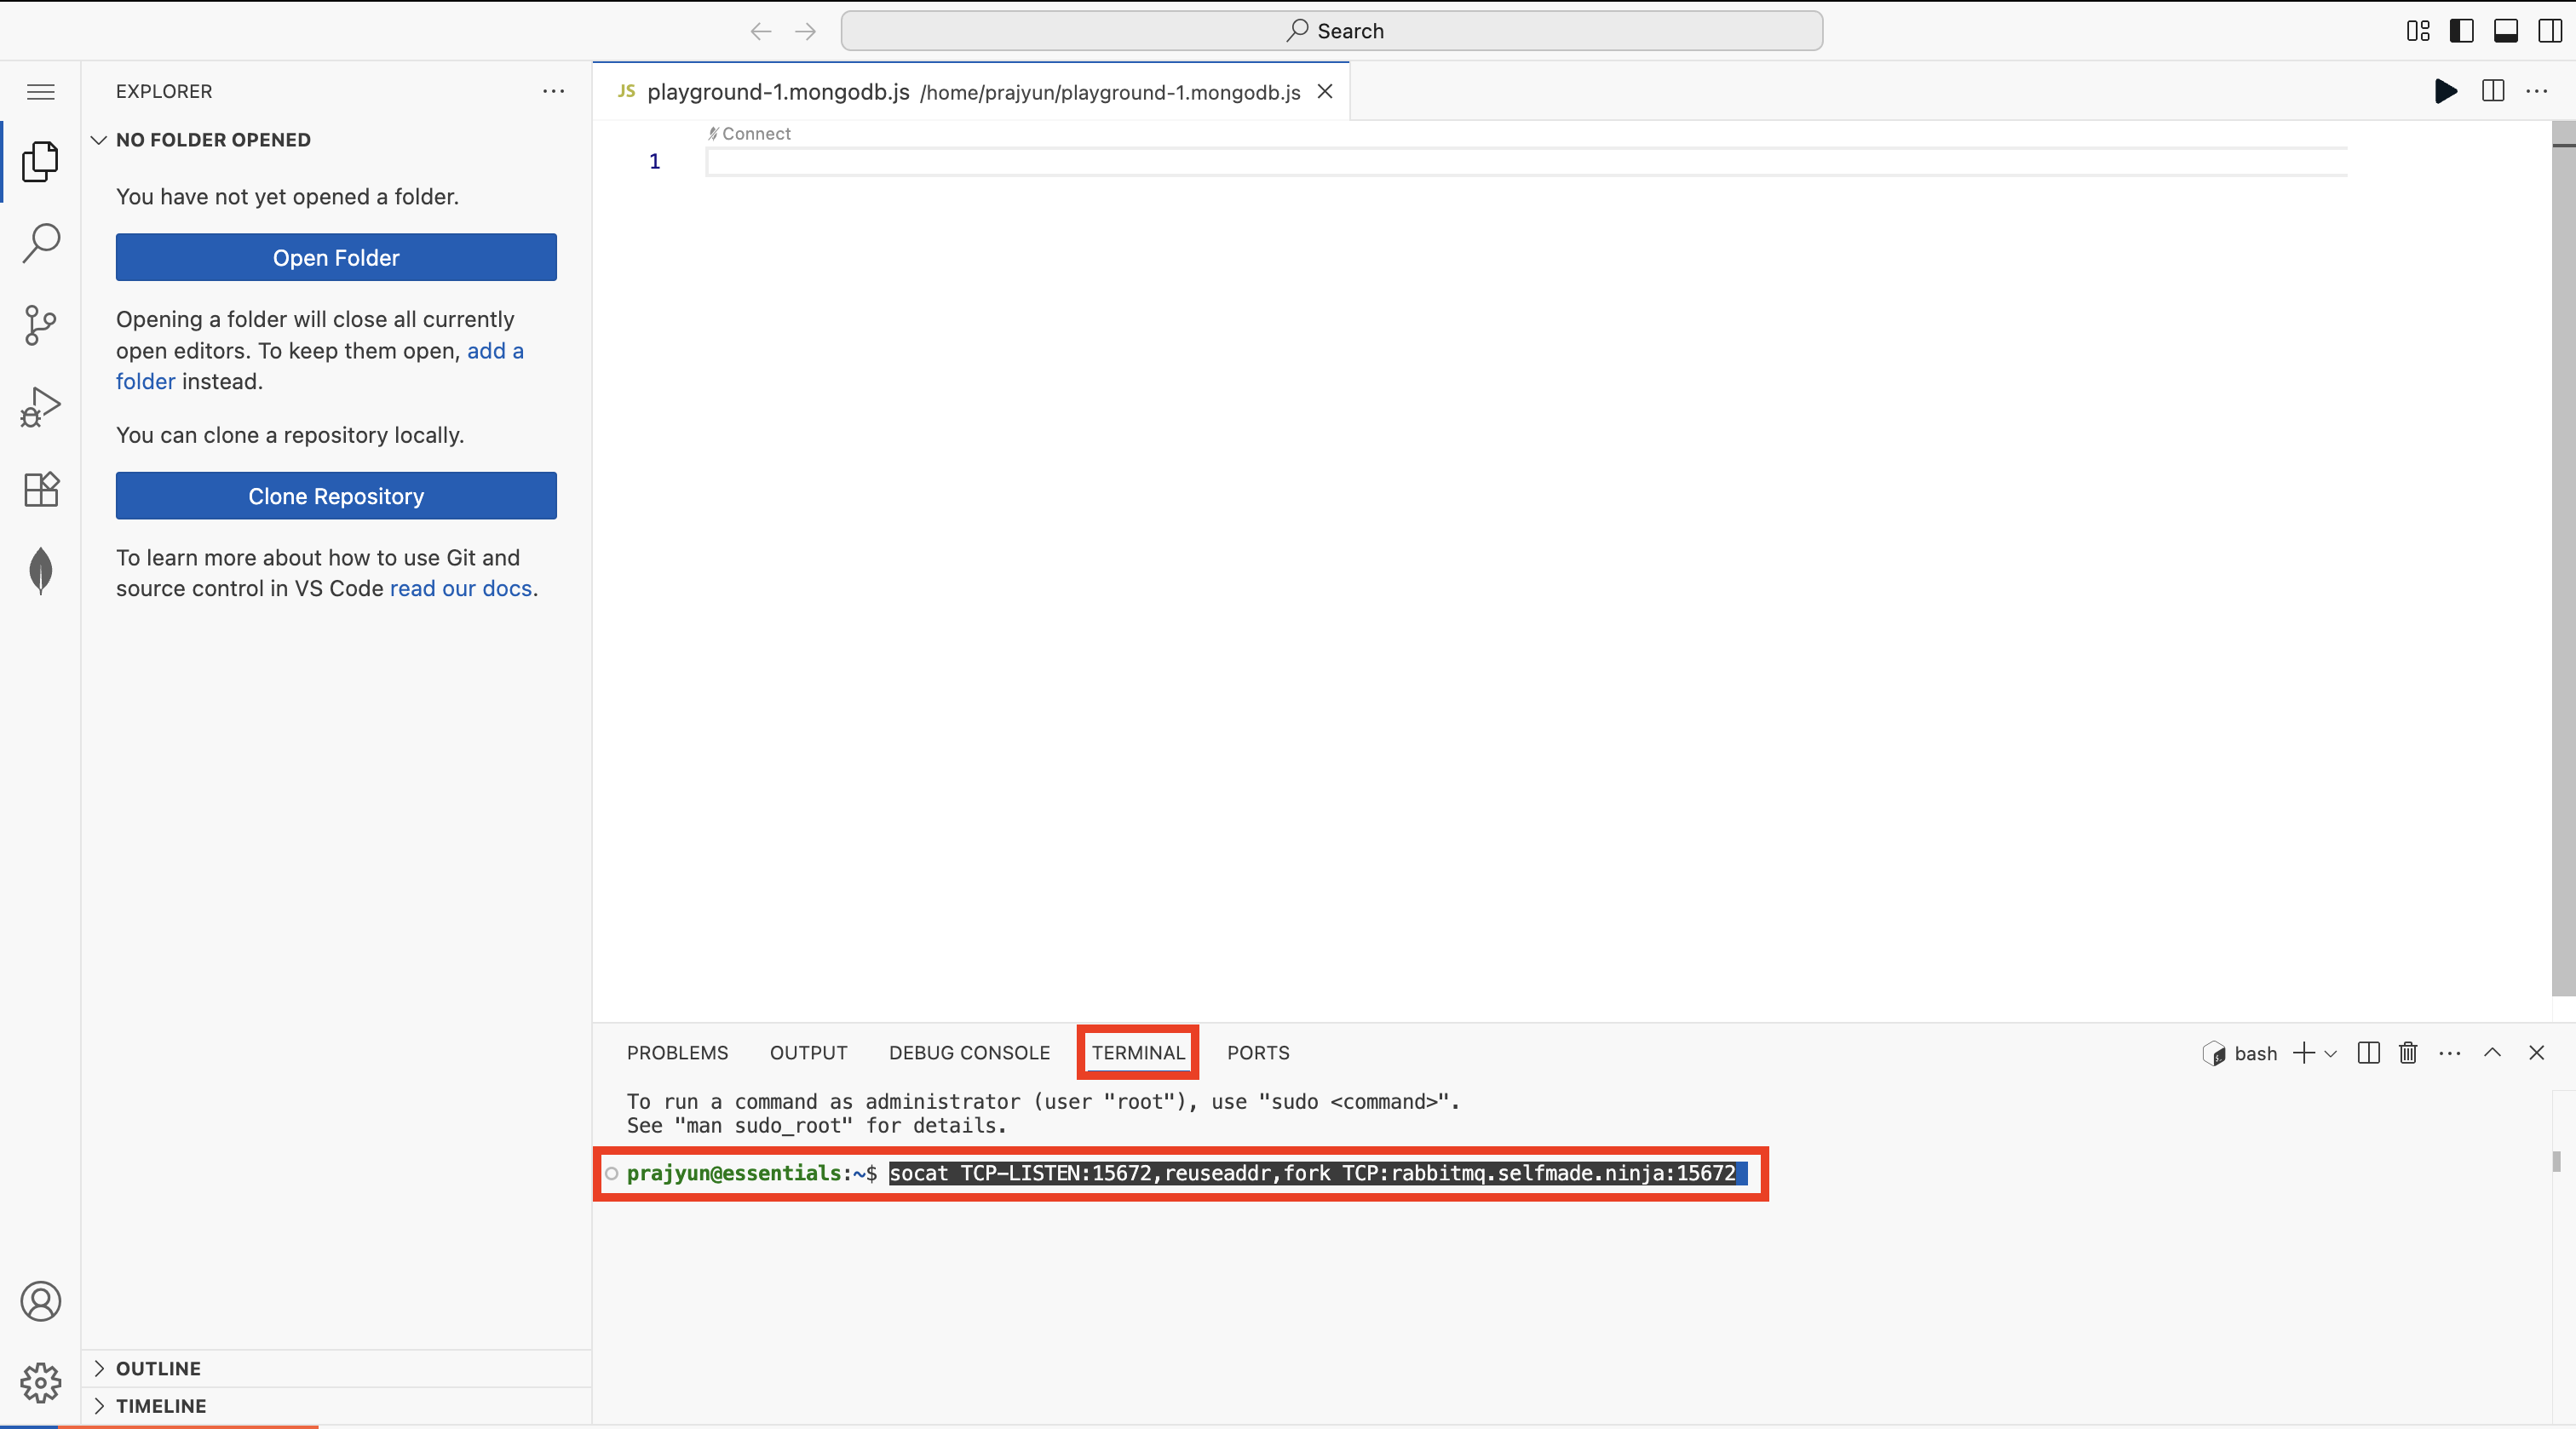Click editor line 1 input area
The width and height of the screenshot is (2576, 1429).
point(1526,161)
